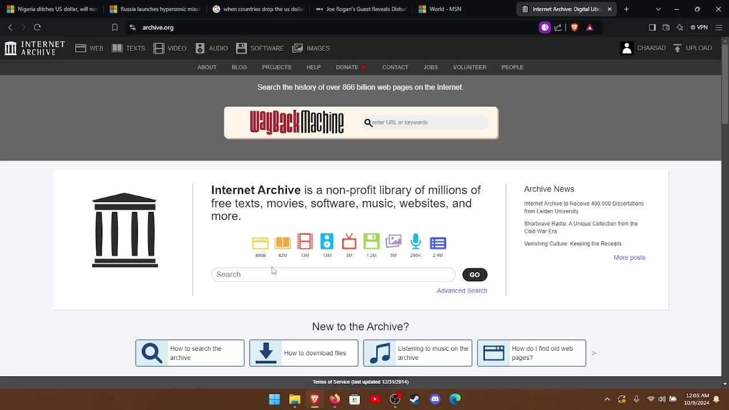
Task: Reload the page with the refresh button
Action: click(38, 27)
